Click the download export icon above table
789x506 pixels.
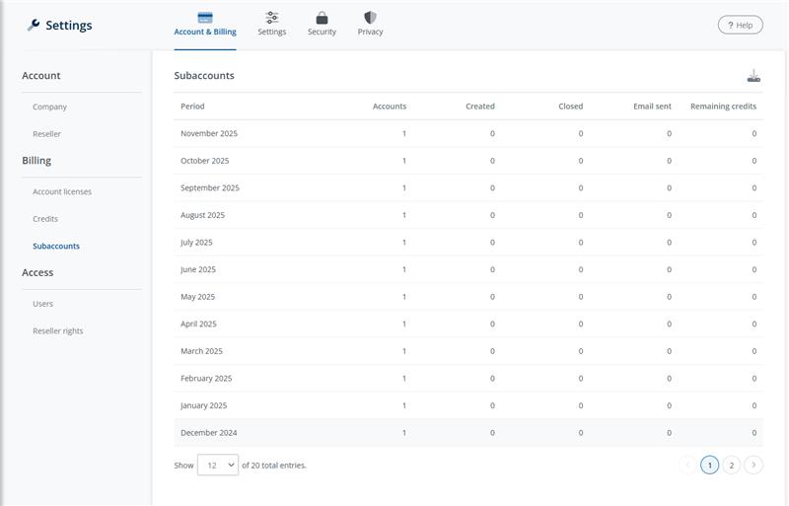click(x=753, y=76)
